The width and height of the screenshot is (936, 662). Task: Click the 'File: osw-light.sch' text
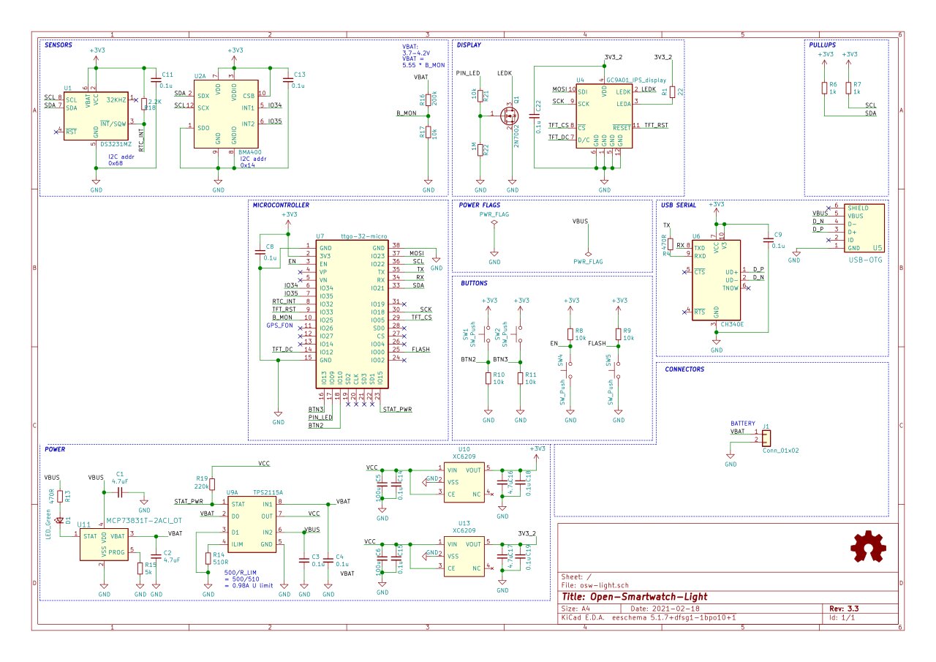point(595,584)
